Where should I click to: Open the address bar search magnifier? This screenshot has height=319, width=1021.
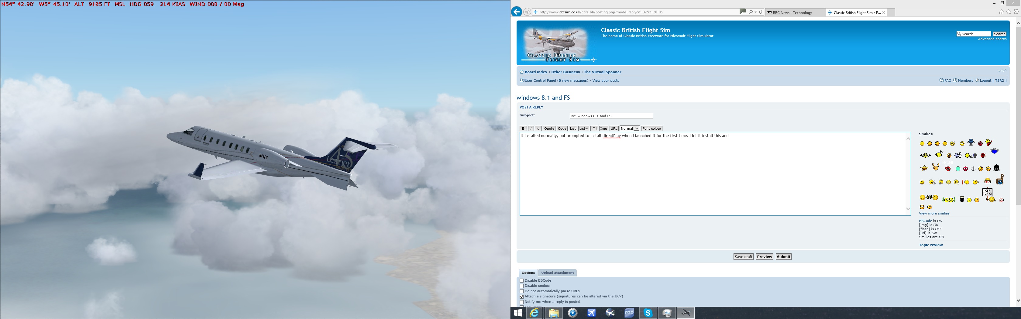[x=751, y=12]
